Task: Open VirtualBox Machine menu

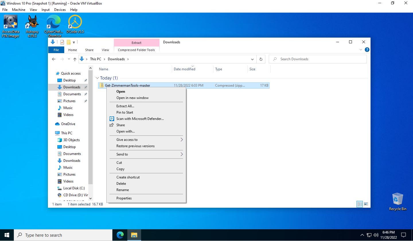Action: [x=19, y=9]
